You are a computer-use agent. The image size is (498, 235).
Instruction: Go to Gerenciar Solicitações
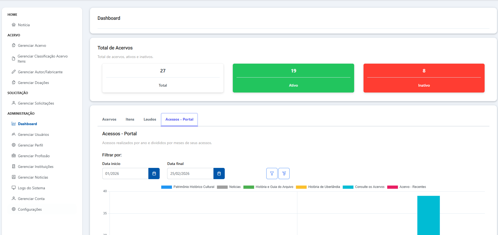(36, 103)
